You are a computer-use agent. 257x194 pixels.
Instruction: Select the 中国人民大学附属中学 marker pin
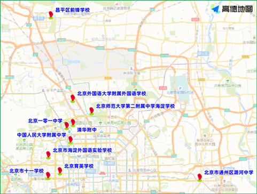coord(71,140)
